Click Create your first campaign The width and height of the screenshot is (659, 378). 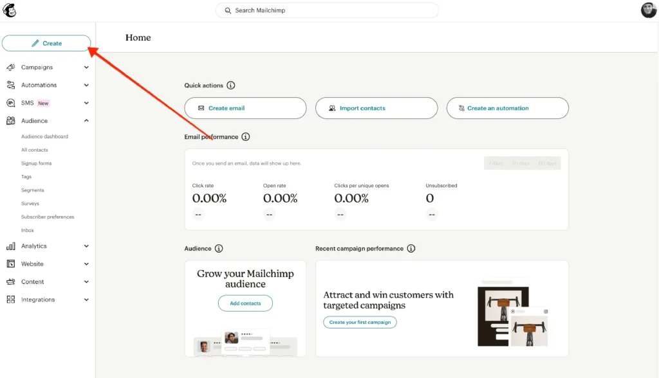click(360, 322)
